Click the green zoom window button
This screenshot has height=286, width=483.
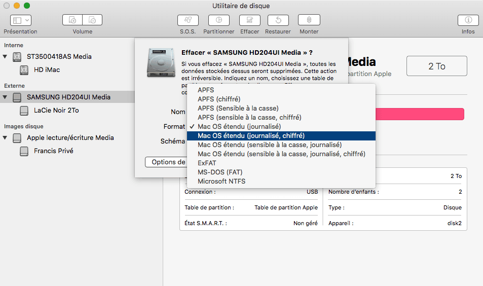(x=27, y=6)
